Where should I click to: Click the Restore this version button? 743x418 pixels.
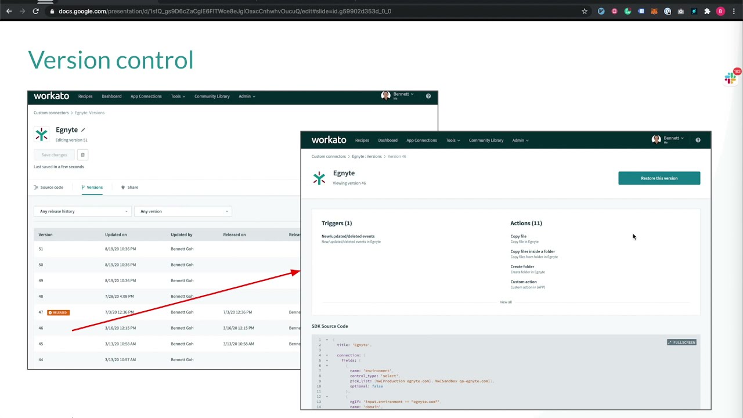tap(659, 178)
